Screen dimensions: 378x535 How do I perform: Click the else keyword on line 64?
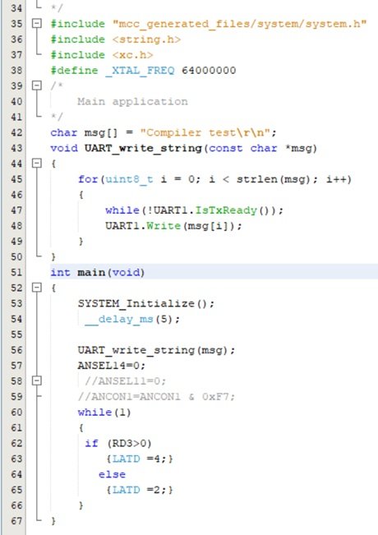click(x=112, y=474)
